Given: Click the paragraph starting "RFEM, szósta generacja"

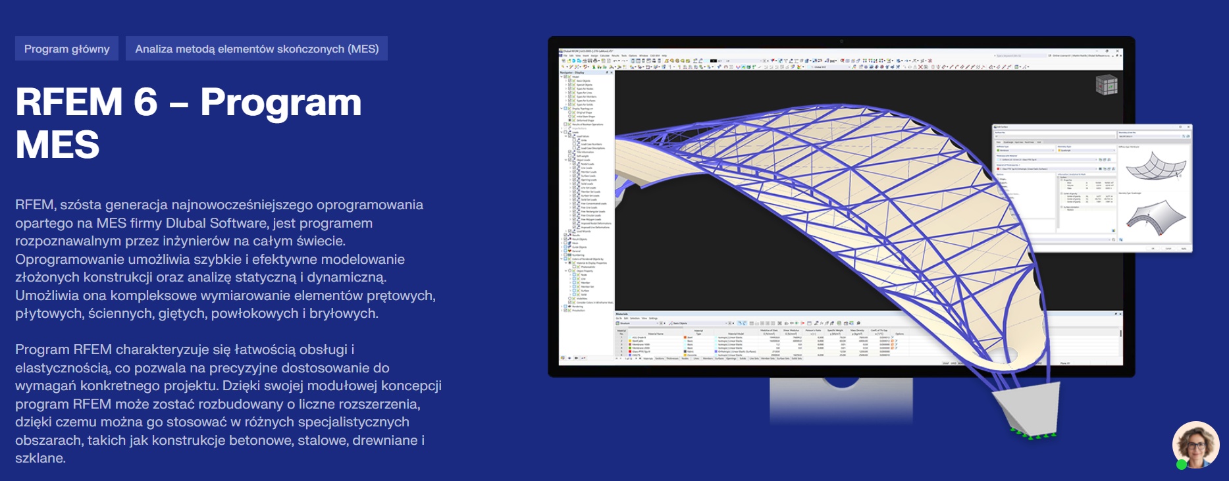Looking at the screenshot, I should click(226, 259).
